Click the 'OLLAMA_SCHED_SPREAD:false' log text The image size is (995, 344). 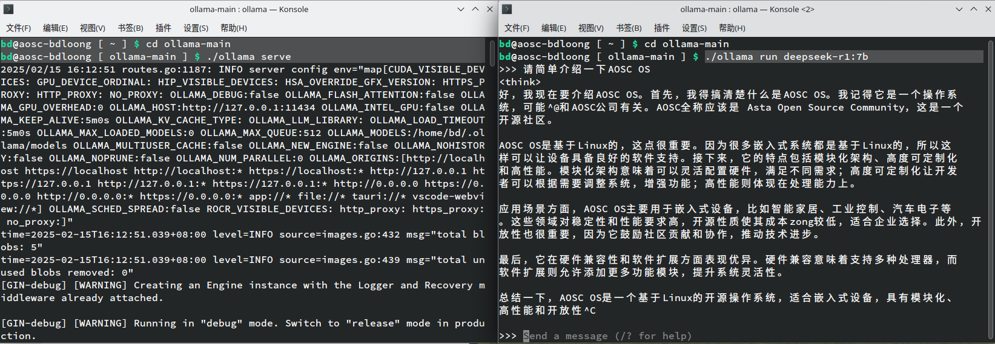125,209
